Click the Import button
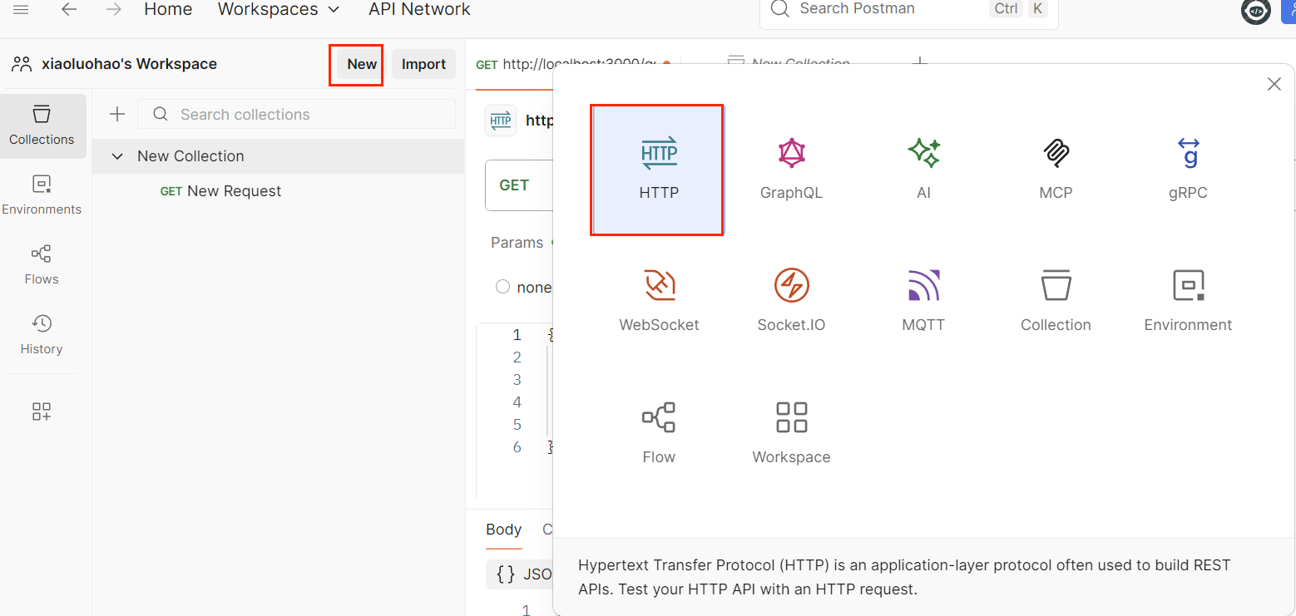The image size is (1296, 616). click(x=423, y=64)
